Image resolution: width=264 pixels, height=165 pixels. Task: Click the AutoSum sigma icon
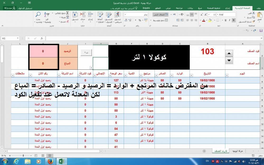click(68, 13)
